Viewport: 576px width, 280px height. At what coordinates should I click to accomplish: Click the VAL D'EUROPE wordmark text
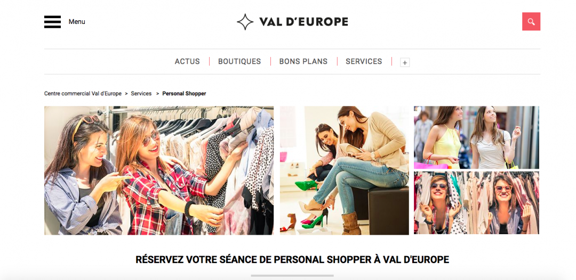[x=303, y=22]
